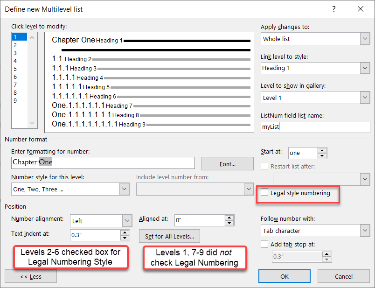Select level 1 in level list
This screenshot has width=375, height=288.
(x=20, y=37)
